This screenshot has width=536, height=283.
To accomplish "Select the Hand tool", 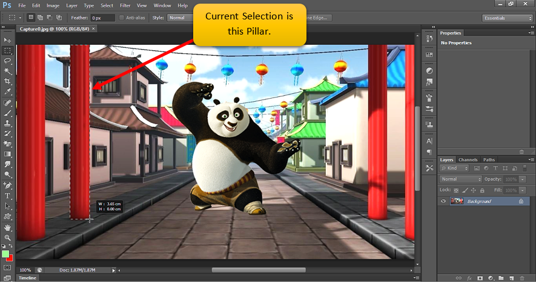I will pos(7,228).
